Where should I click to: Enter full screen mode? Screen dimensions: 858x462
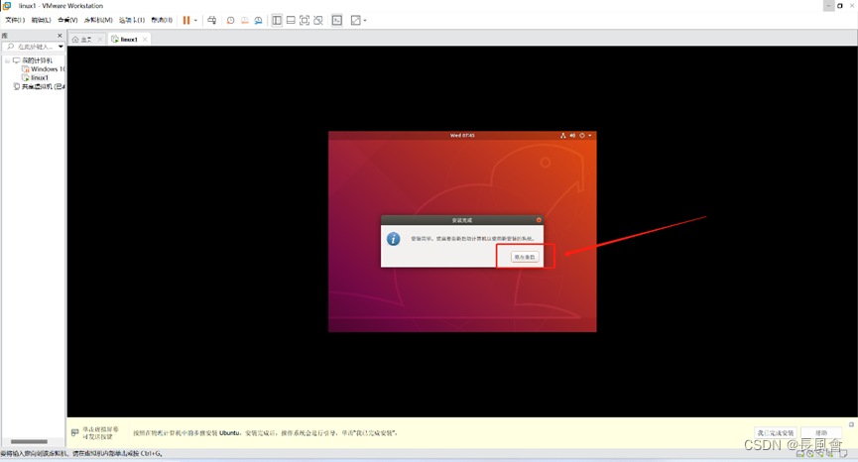pos(305,20)
